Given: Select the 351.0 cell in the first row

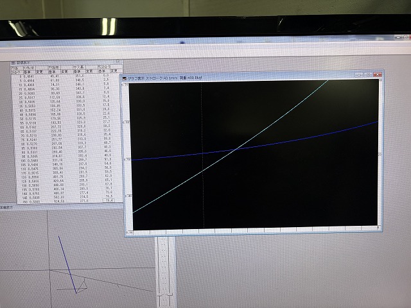Looking at the screenshot, I should 82,75.
